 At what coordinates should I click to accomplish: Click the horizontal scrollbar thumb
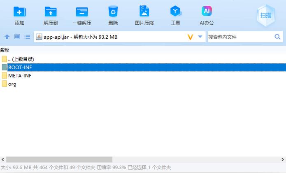coord(59,159)
